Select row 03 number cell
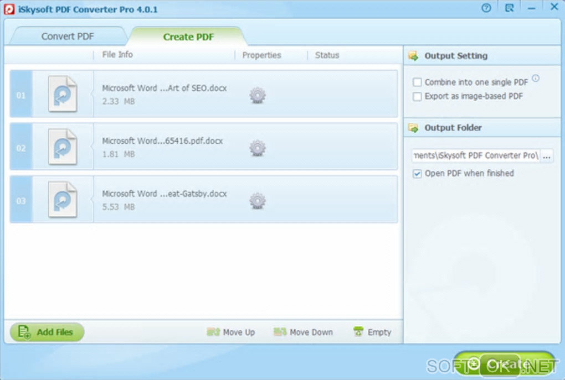The image size is (565, 380). click(21, 200)
